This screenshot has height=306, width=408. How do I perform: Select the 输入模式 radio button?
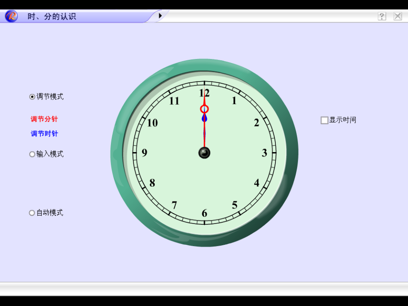[x=31, y=154]
